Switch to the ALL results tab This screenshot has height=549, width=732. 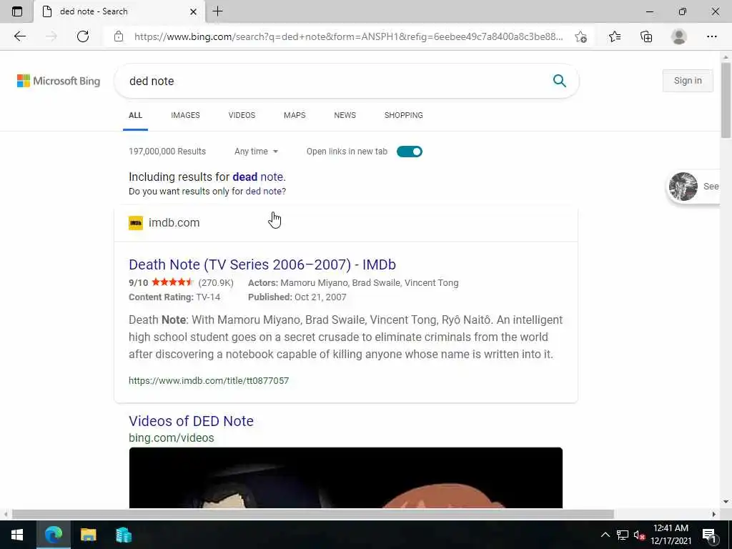point(135,115)
